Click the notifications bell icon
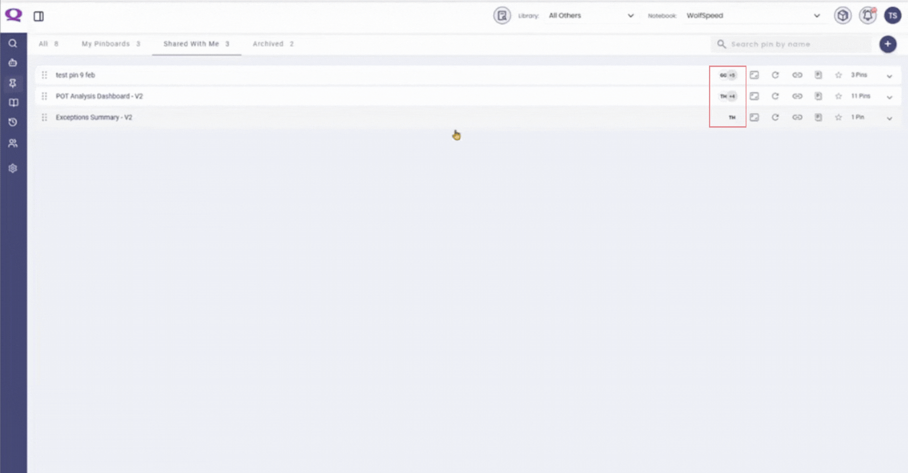Screen dimensions: 908x473 point(868,15)
